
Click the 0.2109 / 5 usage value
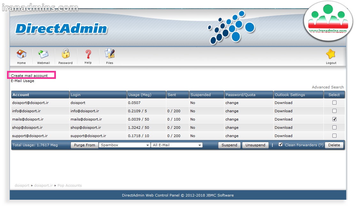point(137,111)
